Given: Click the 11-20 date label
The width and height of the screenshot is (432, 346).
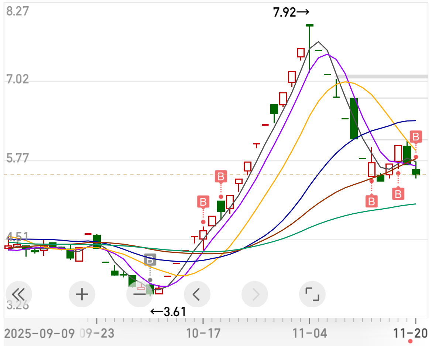Looking at the screenshot, I should 410,333.
